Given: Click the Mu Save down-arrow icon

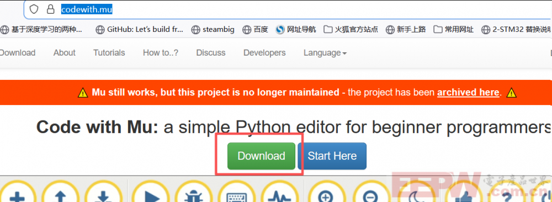Looking at the screenshot, I should click(103, 191).
